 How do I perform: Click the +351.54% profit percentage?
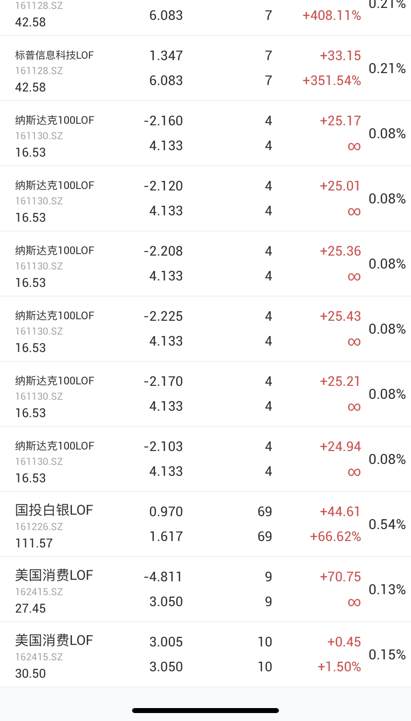click(332, 81)
